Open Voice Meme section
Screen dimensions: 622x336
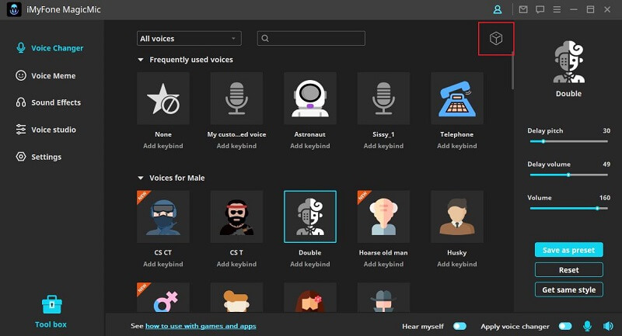45,75
